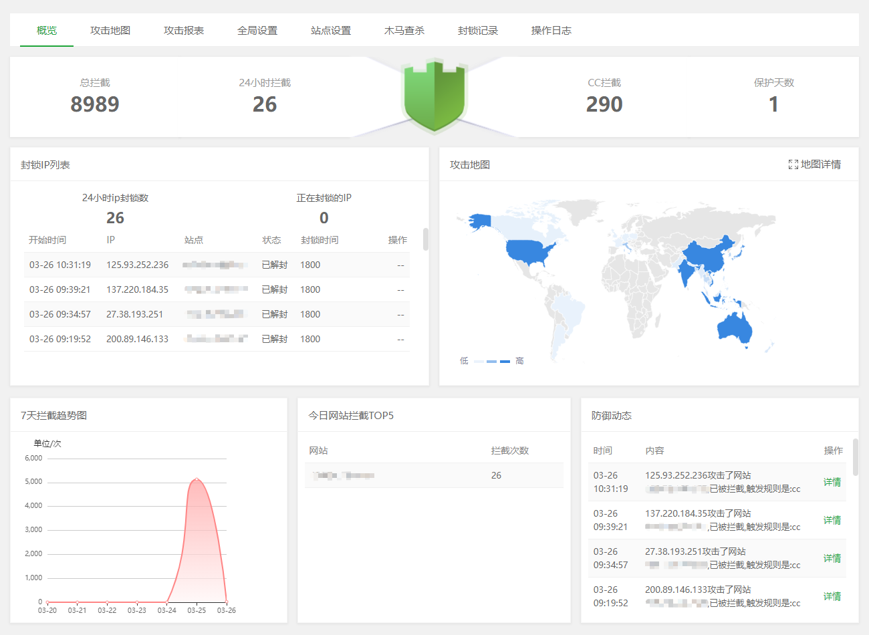This screenshot has width=869, height=635.
Task: Go to the 全局设置 tab
Action: tap(257, 31)
